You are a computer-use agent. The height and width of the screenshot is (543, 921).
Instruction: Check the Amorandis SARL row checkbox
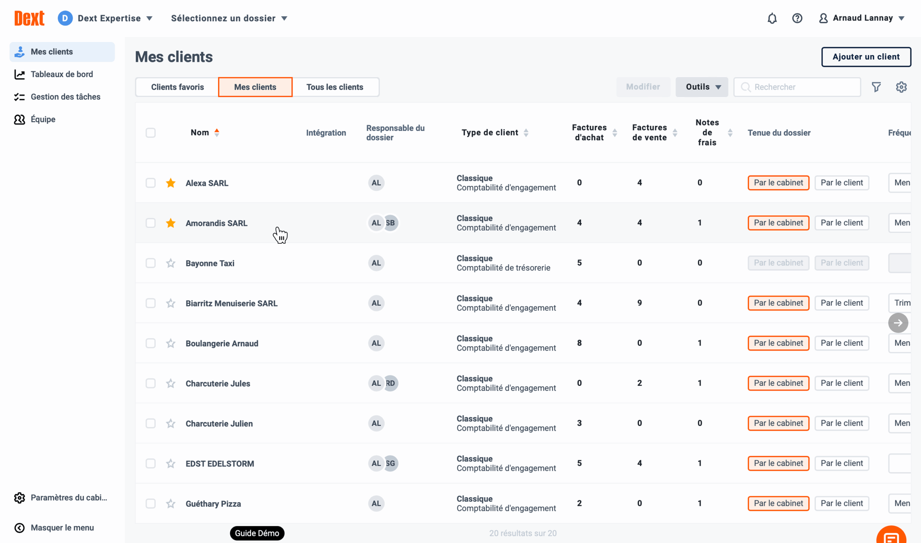click(151, 223)
